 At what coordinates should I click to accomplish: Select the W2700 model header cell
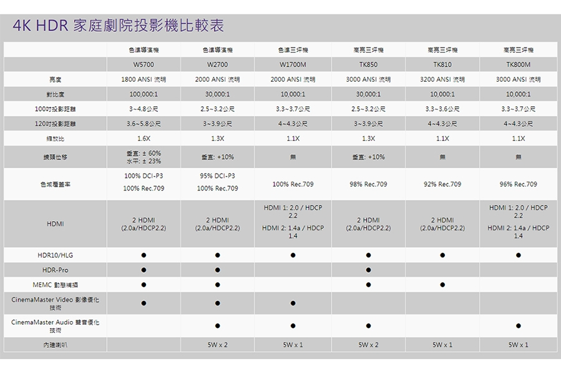tap(218, 64)
